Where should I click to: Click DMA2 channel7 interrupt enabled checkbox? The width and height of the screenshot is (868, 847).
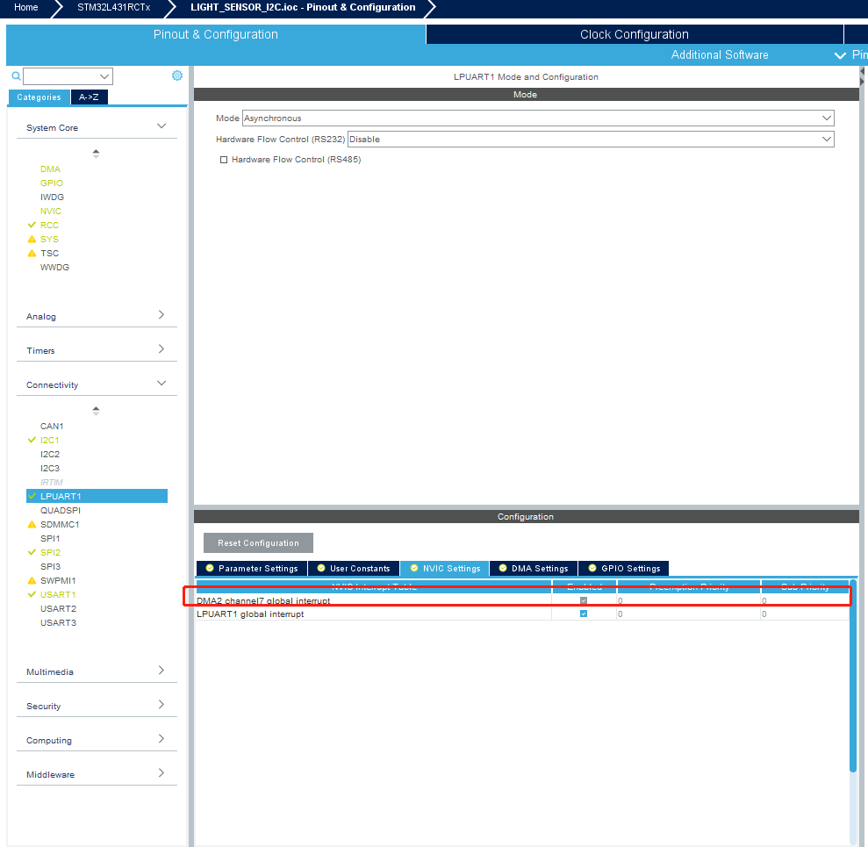pyautogui.click(x=584, y=600)
